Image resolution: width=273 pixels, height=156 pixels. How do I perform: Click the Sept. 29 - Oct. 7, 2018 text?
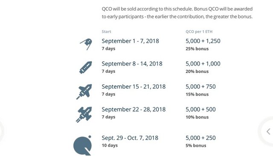(x=130, y=138)
